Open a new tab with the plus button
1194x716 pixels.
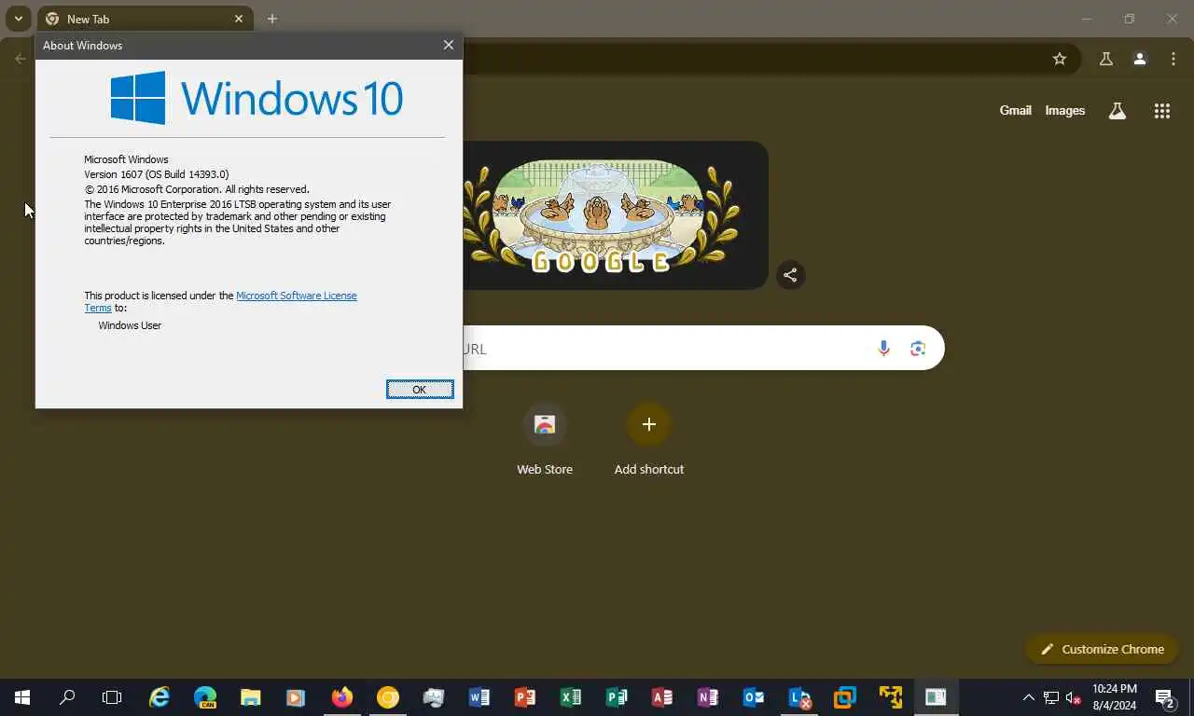pyautogui.click(x=271, y=19)
